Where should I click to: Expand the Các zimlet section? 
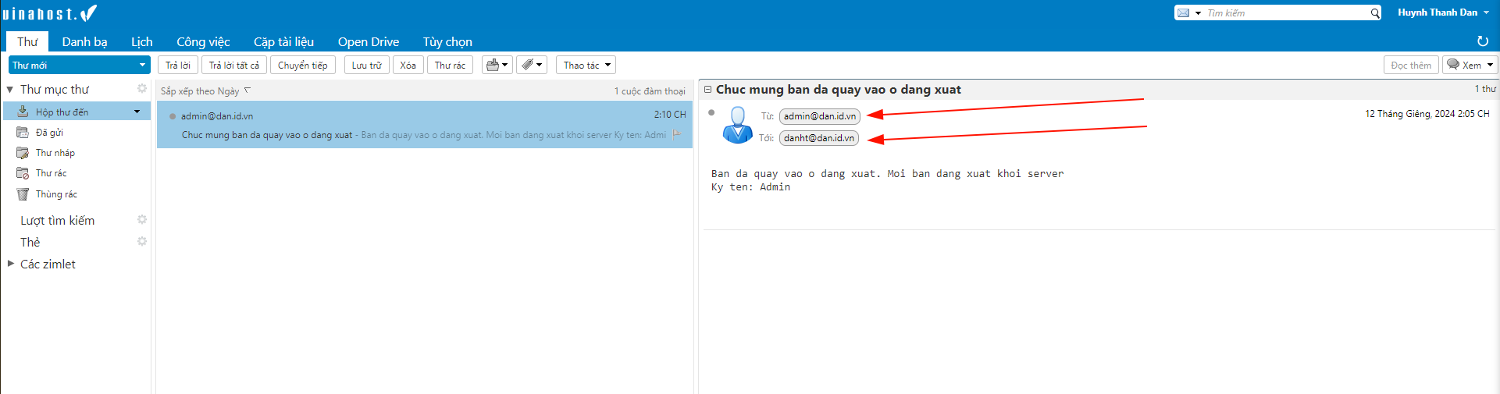tap(11, 264)
